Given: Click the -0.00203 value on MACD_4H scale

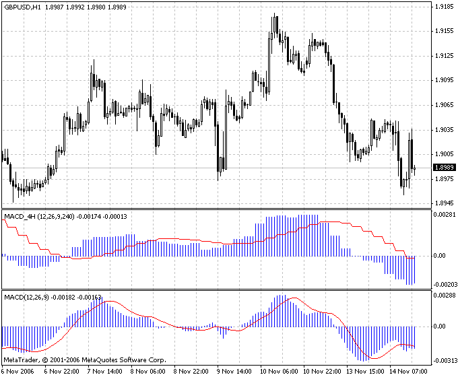Looking at the screenshot, I should pos(444,285).
